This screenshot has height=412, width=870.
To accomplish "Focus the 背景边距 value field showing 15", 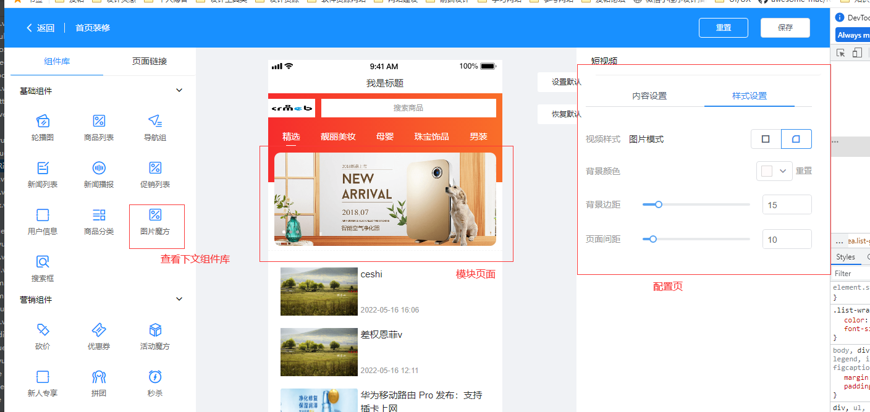I will tap(787, 204).
